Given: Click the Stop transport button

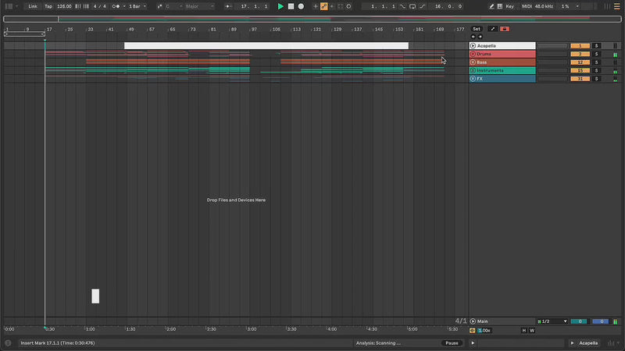Looking at the screenshot, I should (x=291, y=6).
